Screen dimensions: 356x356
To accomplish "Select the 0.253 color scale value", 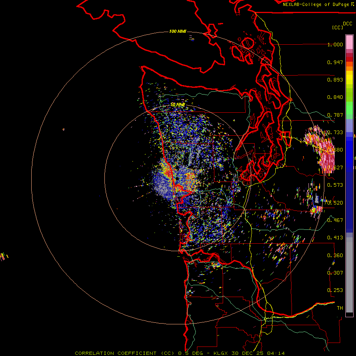I will [335, 290].
